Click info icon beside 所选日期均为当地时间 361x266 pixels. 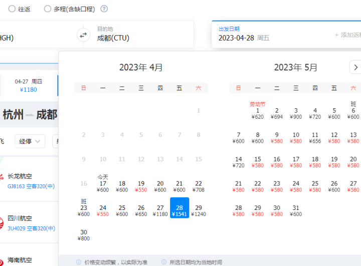(164, 262)
